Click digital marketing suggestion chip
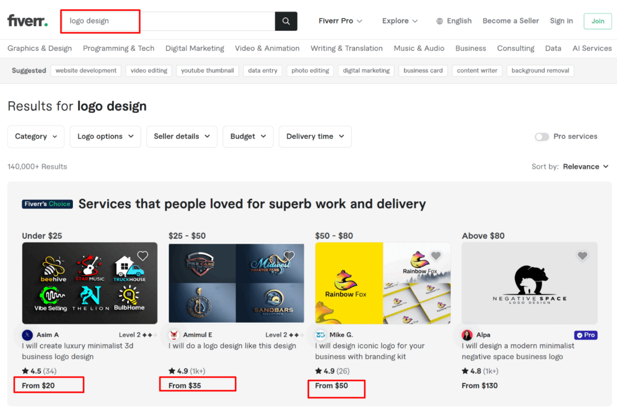 click(366, 71)
